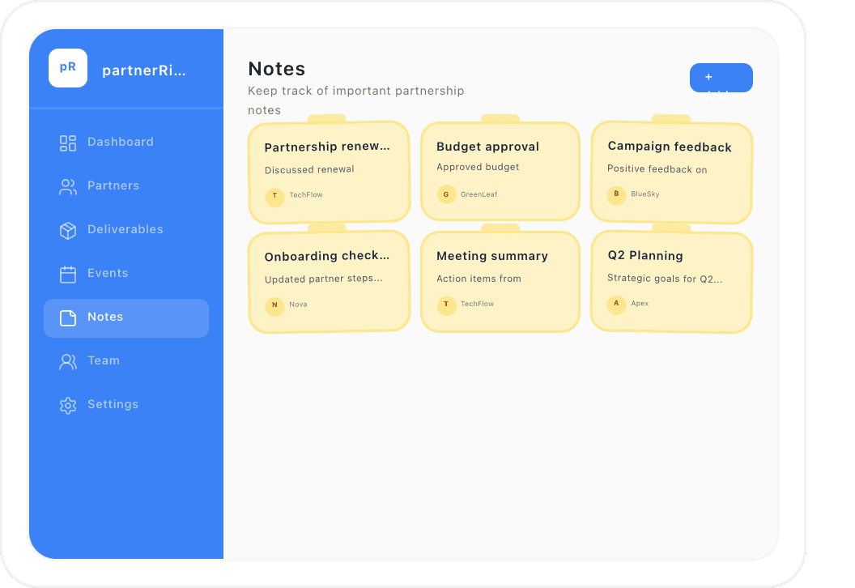Screen dimensions: 855x588
Task: Click the Team users icon
Action: coord(68,361)
